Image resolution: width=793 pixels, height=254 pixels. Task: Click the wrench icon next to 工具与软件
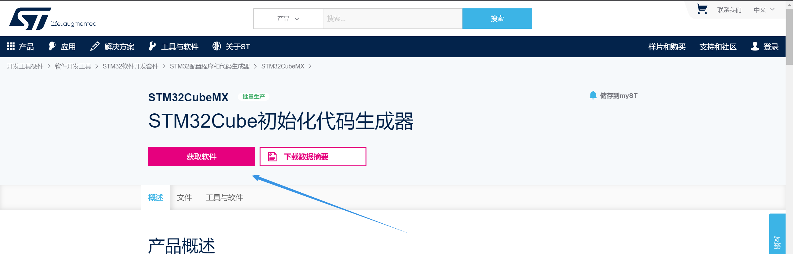(x=152, y=46)
